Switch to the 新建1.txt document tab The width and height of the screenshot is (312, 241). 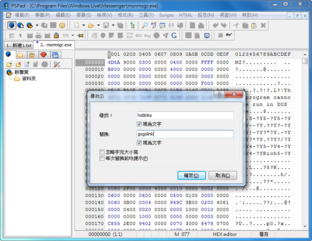tap(19, 45)
